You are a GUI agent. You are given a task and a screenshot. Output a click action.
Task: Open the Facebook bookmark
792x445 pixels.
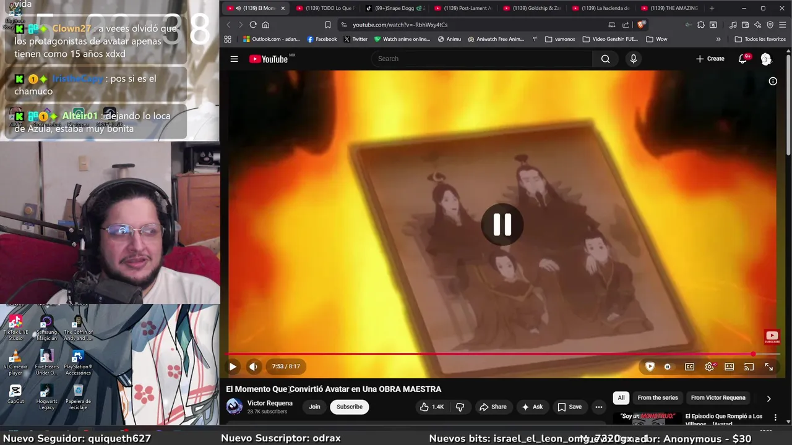point(322,39)
